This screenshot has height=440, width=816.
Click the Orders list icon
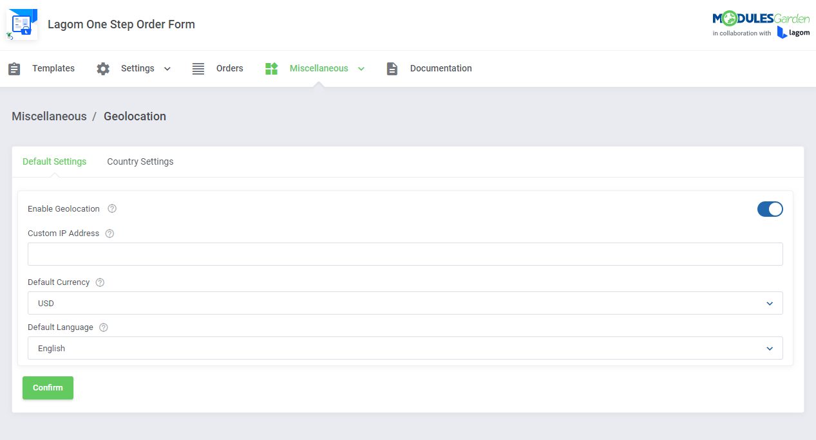pos(198,69)
